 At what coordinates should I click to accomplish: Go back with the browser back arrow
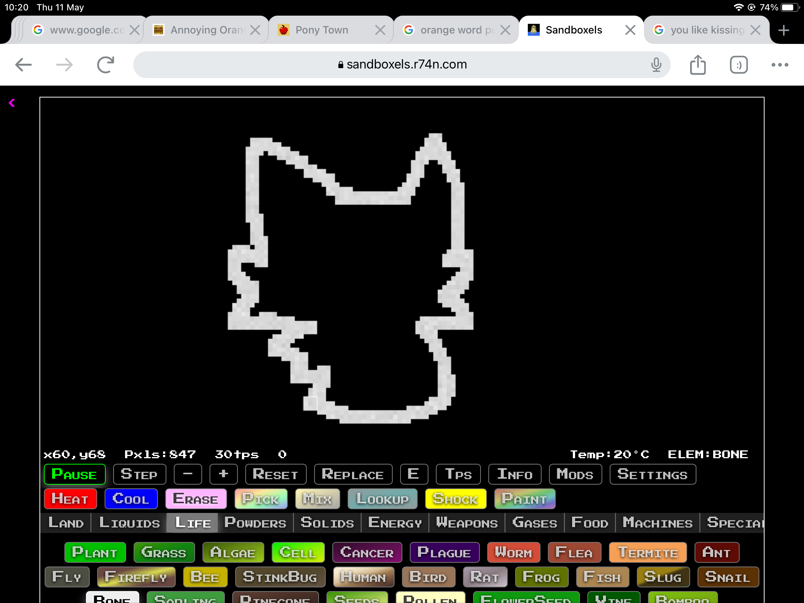23,65
